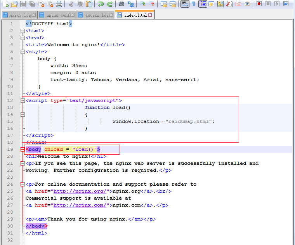Save all open files
Viewport: 295px width, 245px height.
(32, 4)
